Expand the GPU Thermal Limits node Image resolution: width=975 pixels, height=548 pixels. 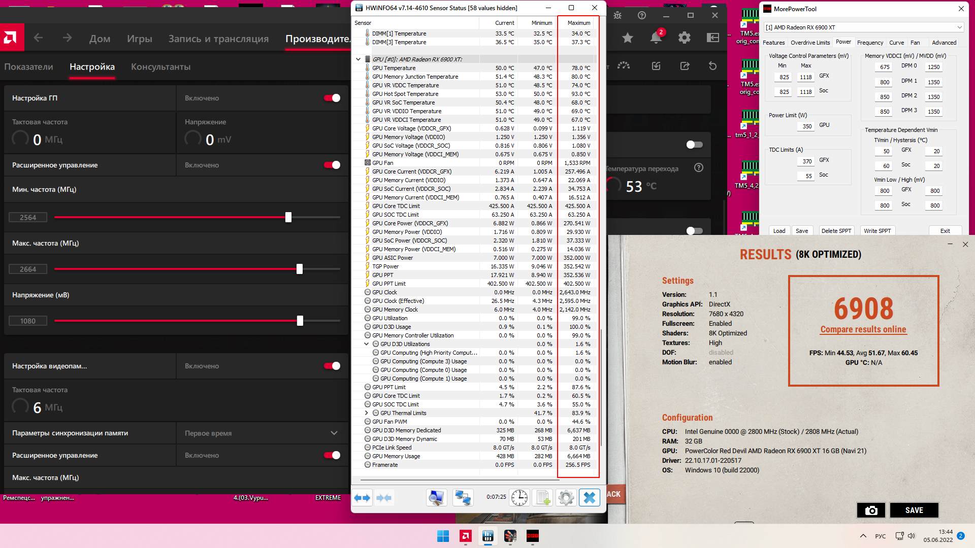pos(367,413)
